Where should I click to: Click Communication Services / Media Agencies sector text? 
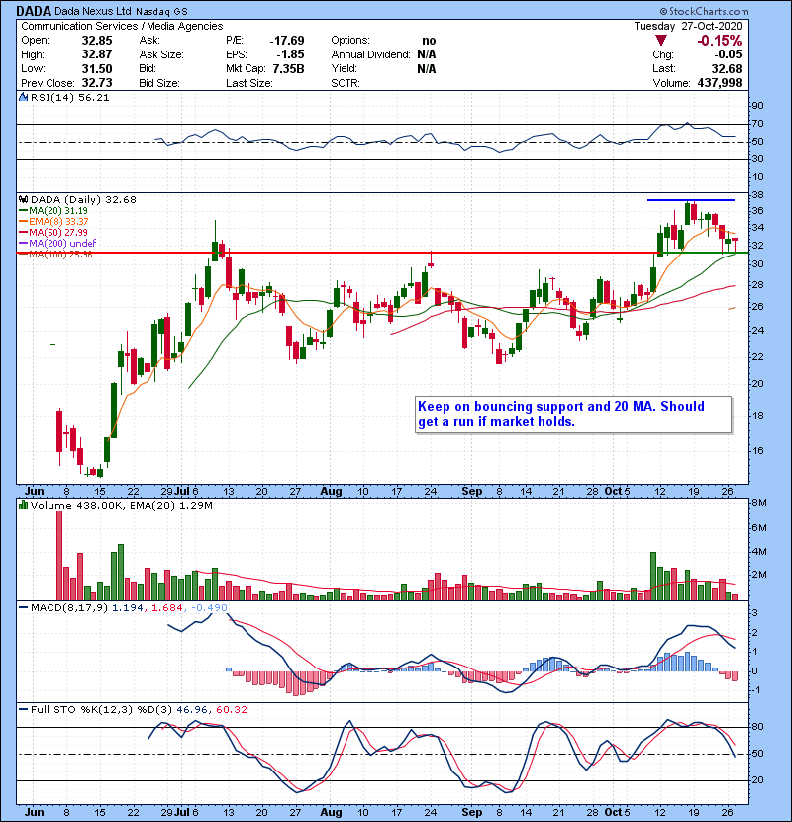click(x=122, y=26)
